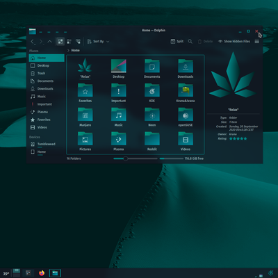Viewport: 278px width, 278px height.
Task: Select the KDE folder icon
Action: click(152, 90)
